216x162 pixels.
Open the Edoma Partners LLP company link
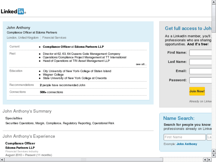point(89,47)
